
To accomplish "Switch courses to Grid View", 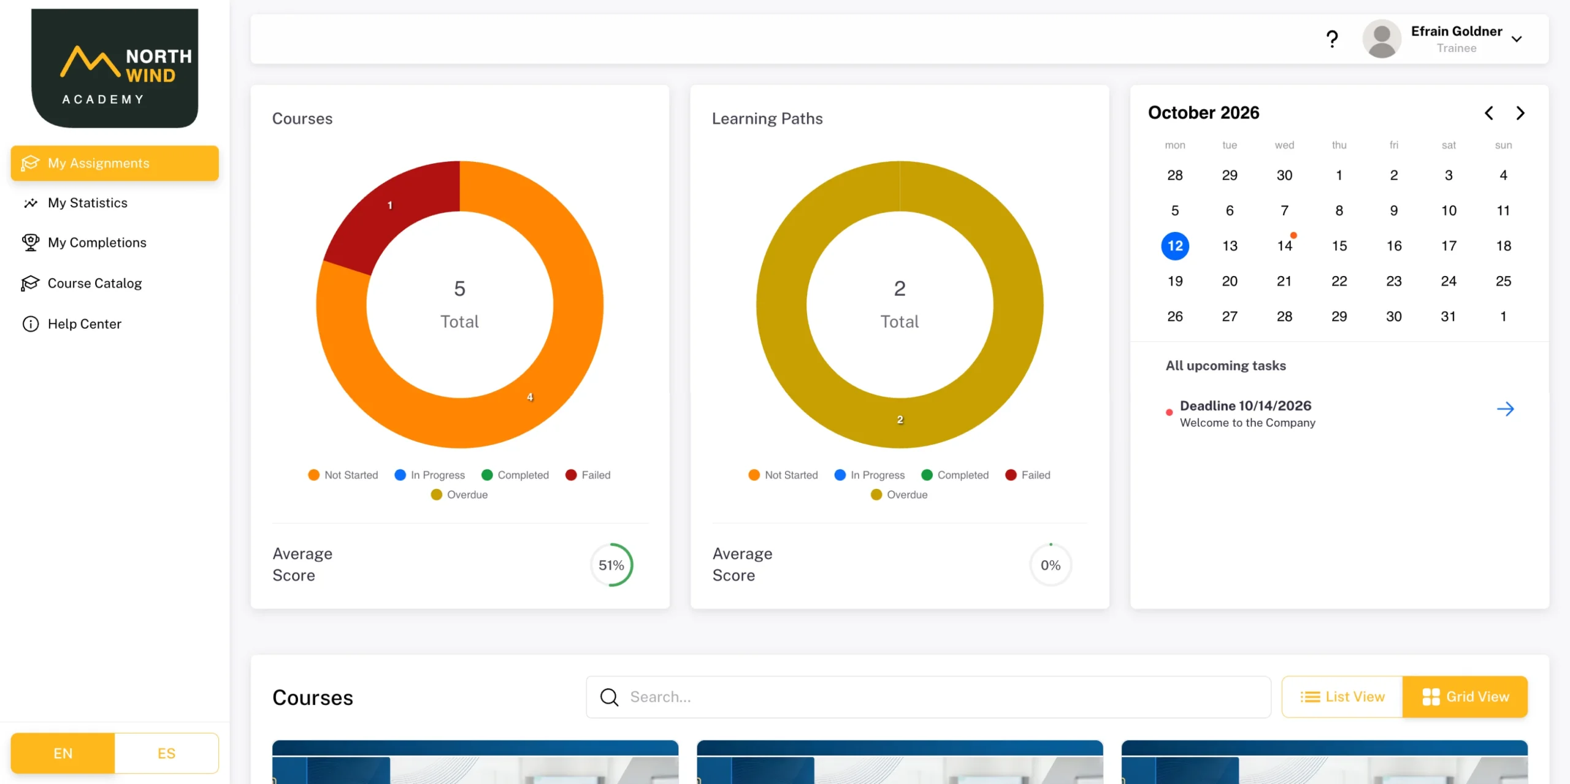I will coord(1465,697).
